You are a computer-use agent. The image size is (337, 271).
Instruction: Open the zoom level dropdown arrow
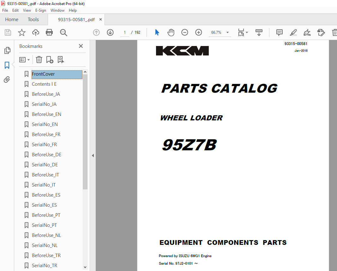point(227,32)
